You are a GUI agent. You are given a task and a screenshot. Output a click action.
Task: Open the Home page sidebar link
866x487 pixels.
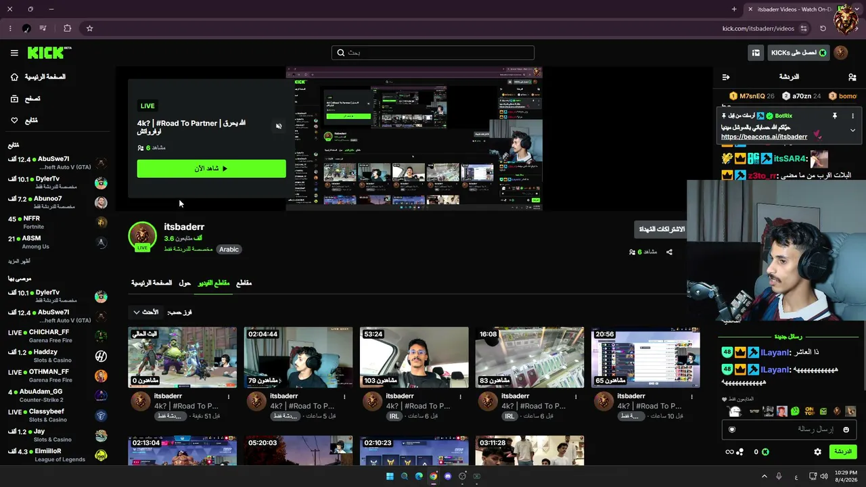coord(38,77)
